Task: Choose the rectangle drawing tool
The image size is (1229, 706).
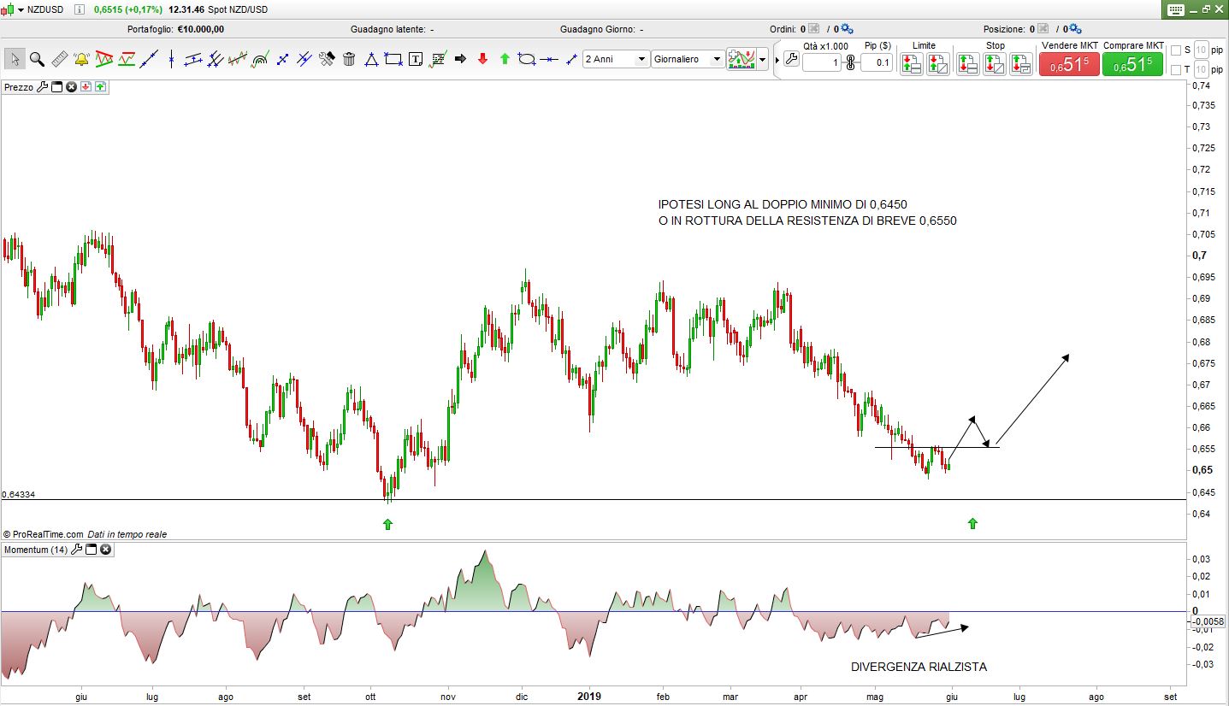Action: coord(393,59)
